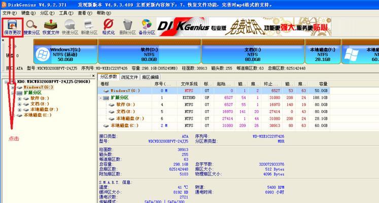
Task: Open the 查看(V) menu
Action: point(85,13)
